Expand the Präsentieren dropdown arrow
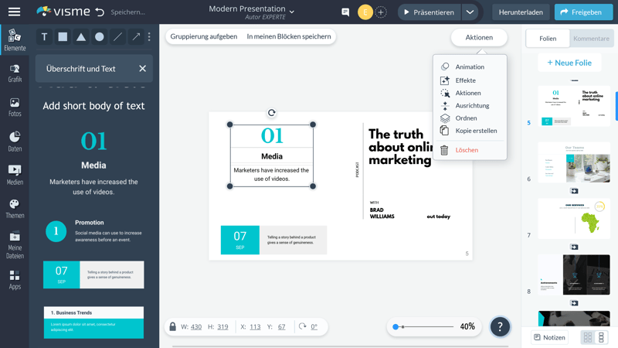 (470, 12)
